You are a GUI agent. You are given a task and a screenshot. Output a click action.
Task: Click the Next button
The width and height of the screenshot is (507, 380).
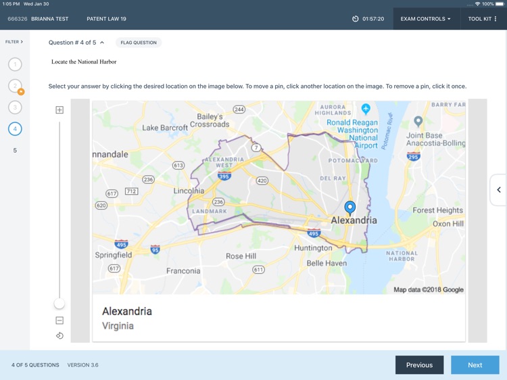(x=475, y=365)
